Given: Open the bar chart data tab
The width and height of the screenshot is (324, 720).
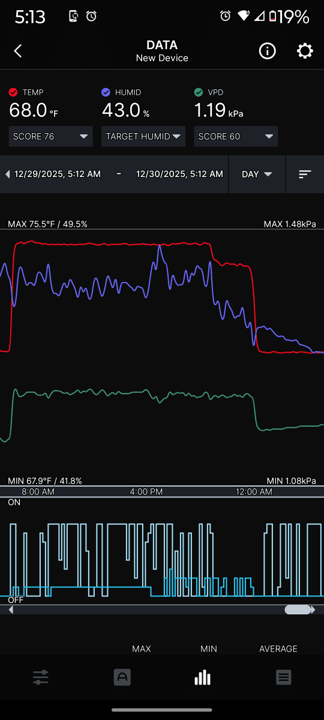Looking at the screenshot, I should 203,677.
